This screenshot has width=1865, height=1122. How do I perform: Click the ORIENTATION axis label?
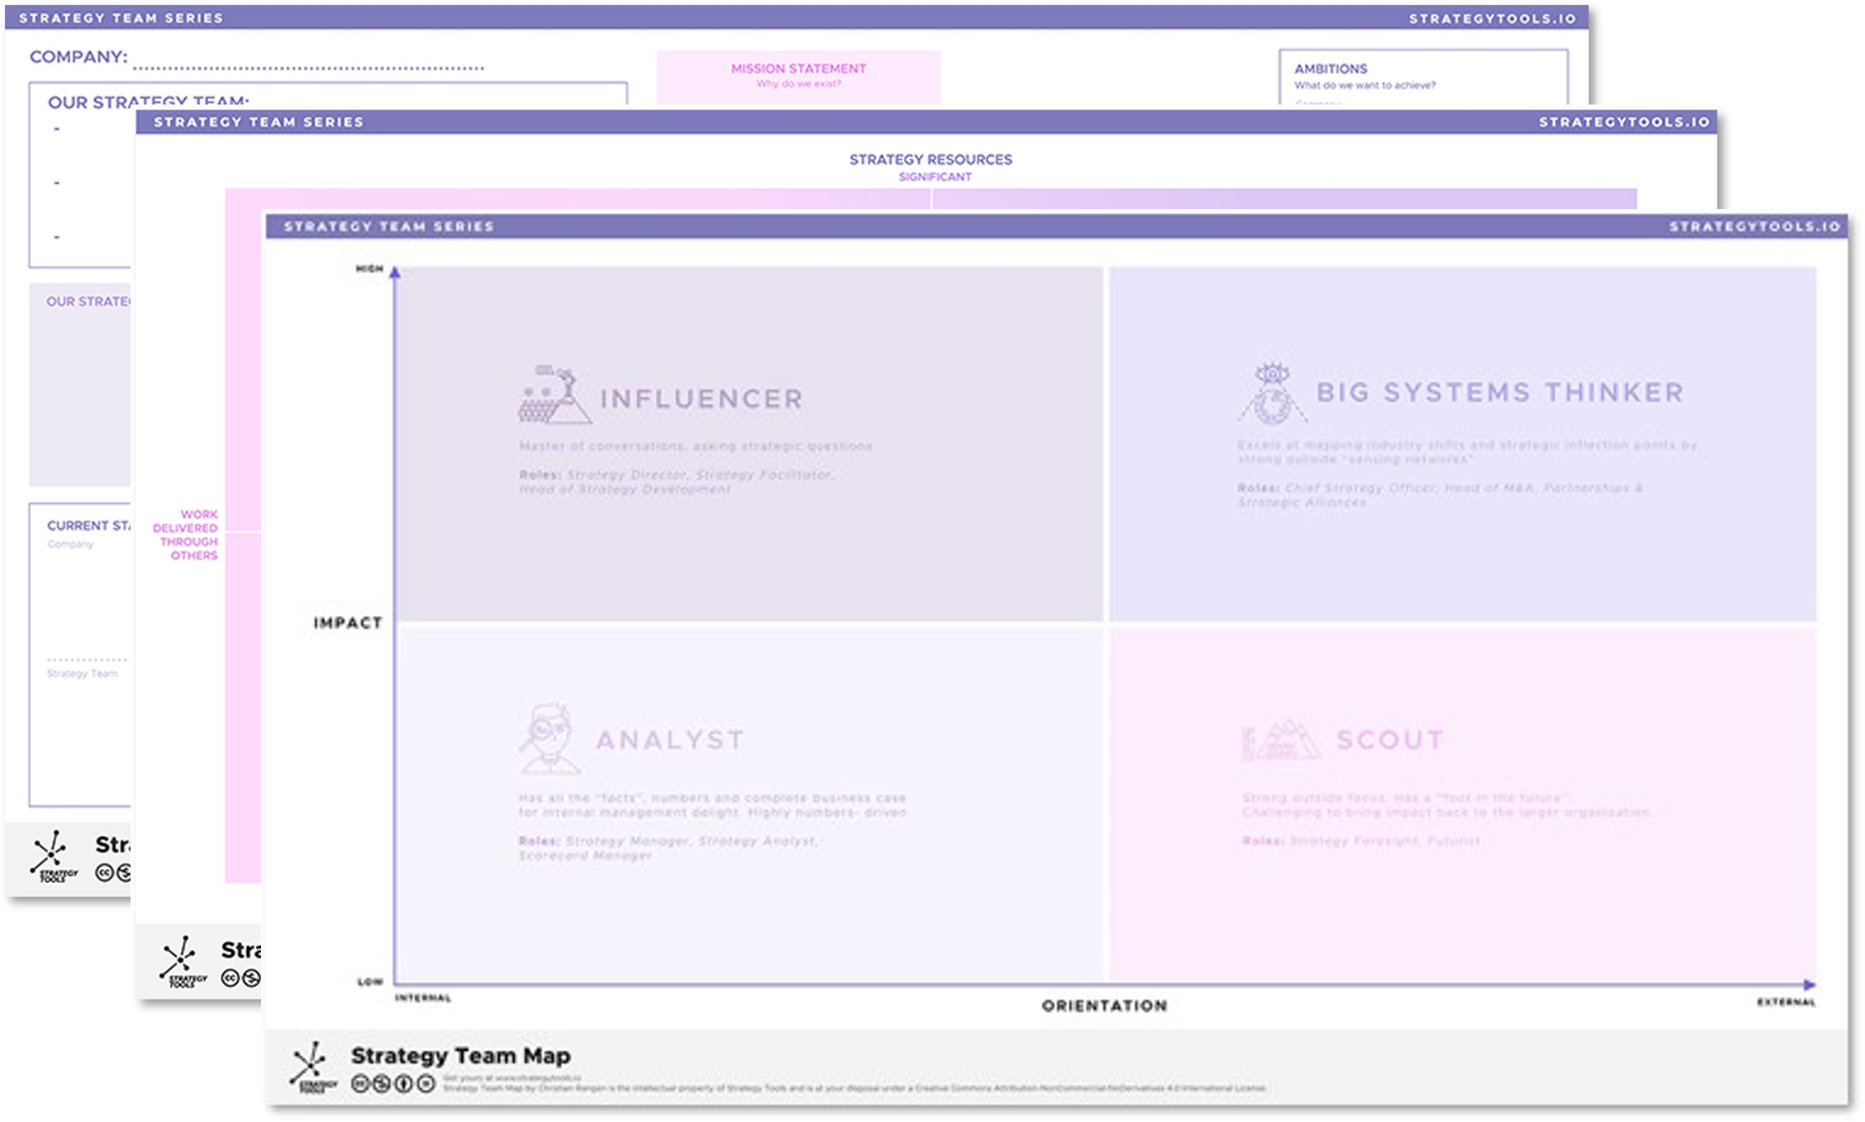[x=1104, y=1006]
